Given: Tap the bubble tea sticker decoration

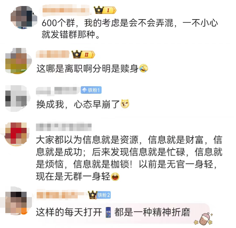Looking at the screenshot, I should click(204, 219).
